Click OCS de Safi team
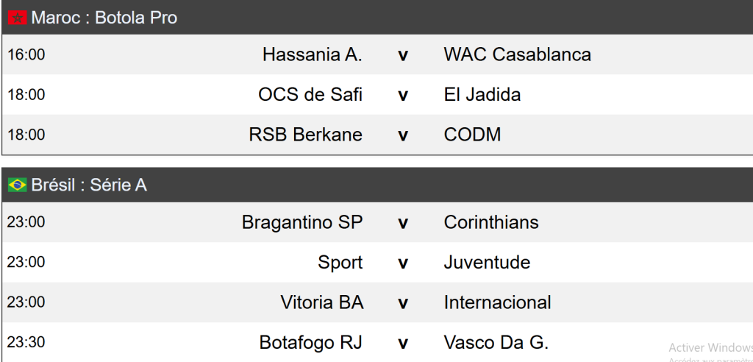The width and height of the screenshot is (753, 362). click(x=310, y=95)
